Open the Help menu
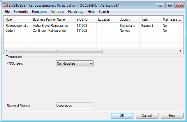The height and width of the screenshot is (122, 187). click(91, 12)
